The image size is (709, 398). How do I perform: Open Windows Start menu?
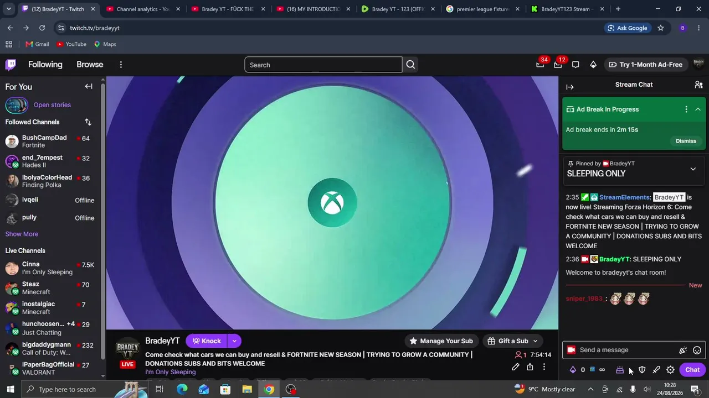click(11, 389)
